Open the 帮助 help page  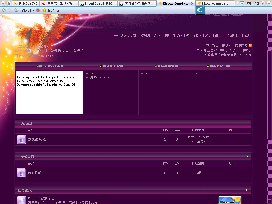[x=247, y=36]
